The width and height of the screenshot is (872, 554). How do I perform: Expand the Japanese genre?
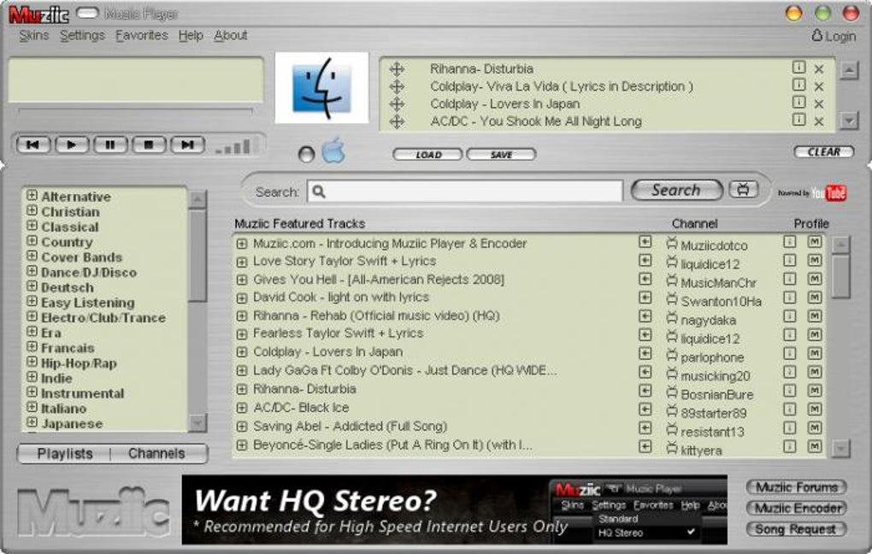click(x=32, y=422)
